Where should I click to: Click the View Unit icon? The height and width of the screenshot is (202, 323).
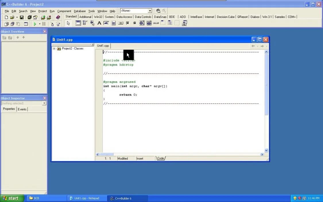6,24
